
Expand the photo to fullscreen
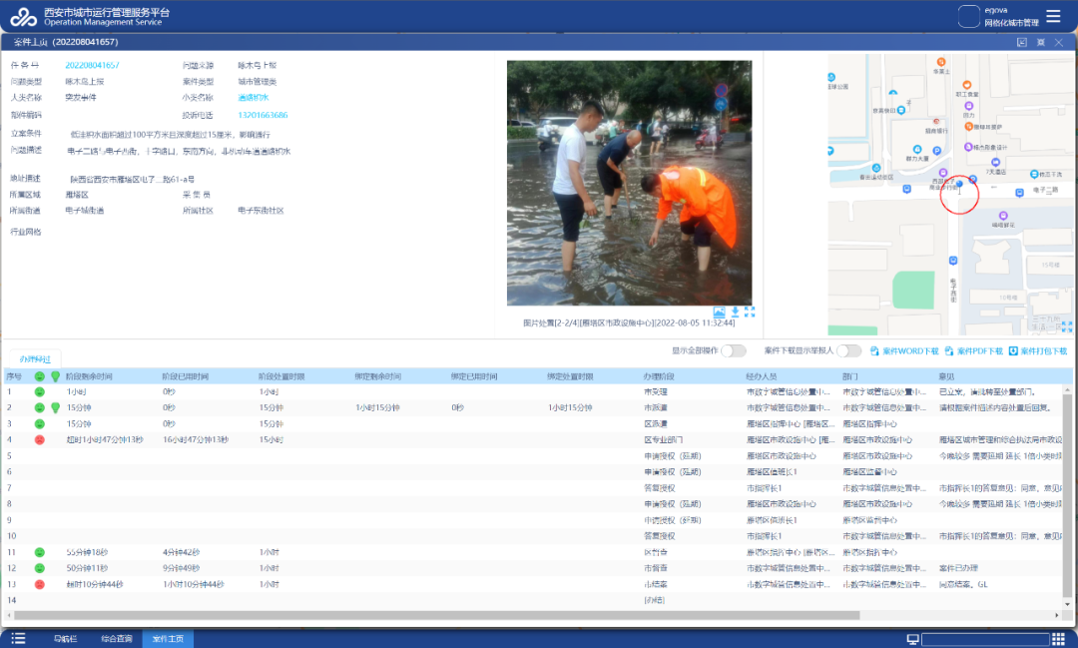point(750,312)
